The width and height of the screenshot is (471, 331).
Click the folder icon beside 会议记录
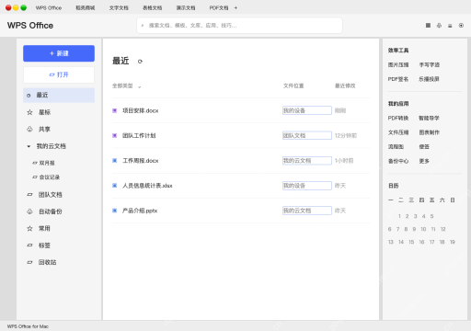coord(35,177)
